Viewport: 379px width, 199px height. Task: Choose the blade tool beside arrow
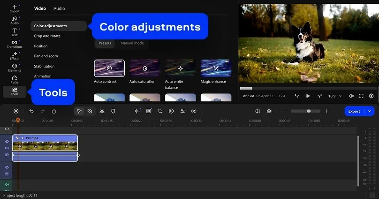[x=90, y=111]
